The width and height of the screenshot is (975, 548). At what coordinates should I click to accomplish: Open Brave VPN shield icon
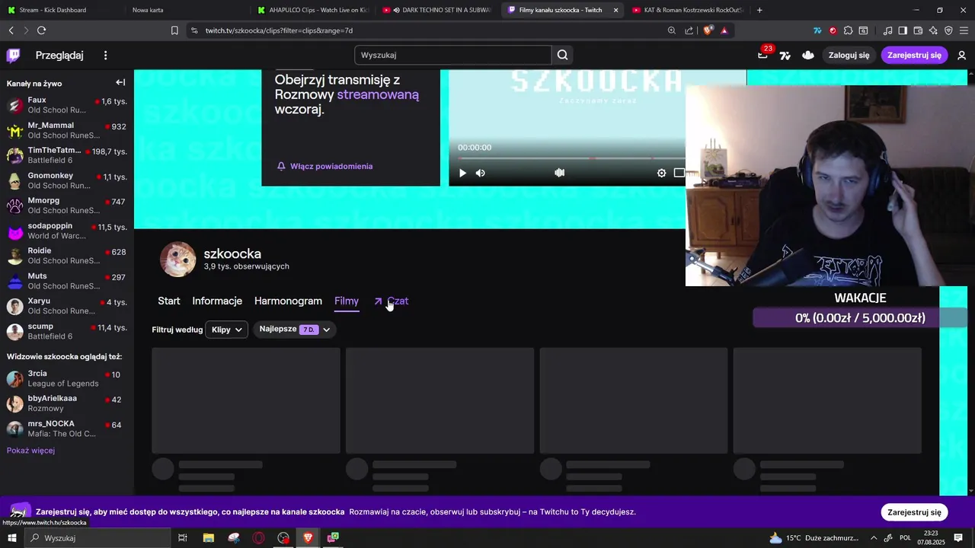948,30
